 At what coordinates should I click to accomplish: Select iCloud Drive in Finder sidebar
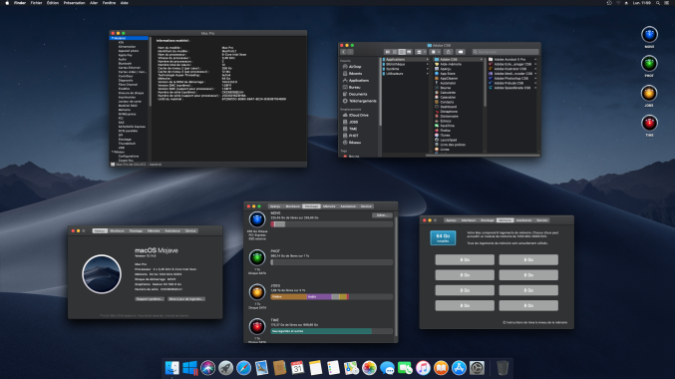[356, 115]
